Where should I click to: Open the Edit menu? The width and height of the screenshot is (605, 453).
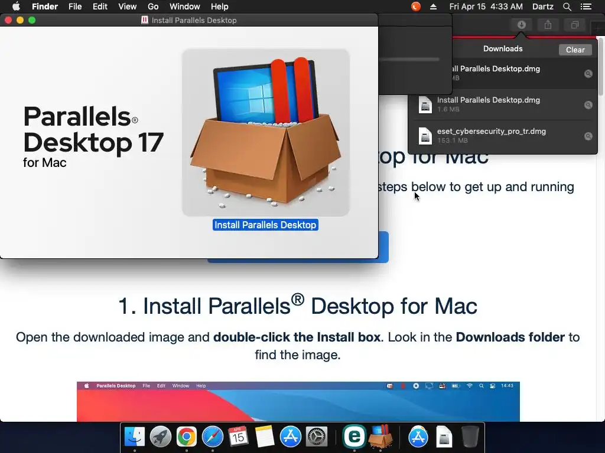tap(100, 6)
